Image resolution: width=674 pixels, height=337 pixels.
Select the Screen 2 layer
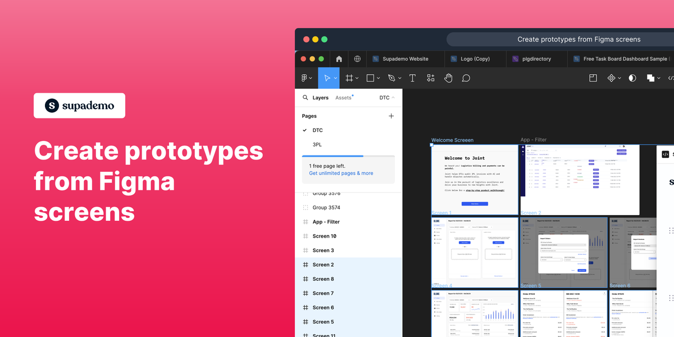click(x=322, y=264)
